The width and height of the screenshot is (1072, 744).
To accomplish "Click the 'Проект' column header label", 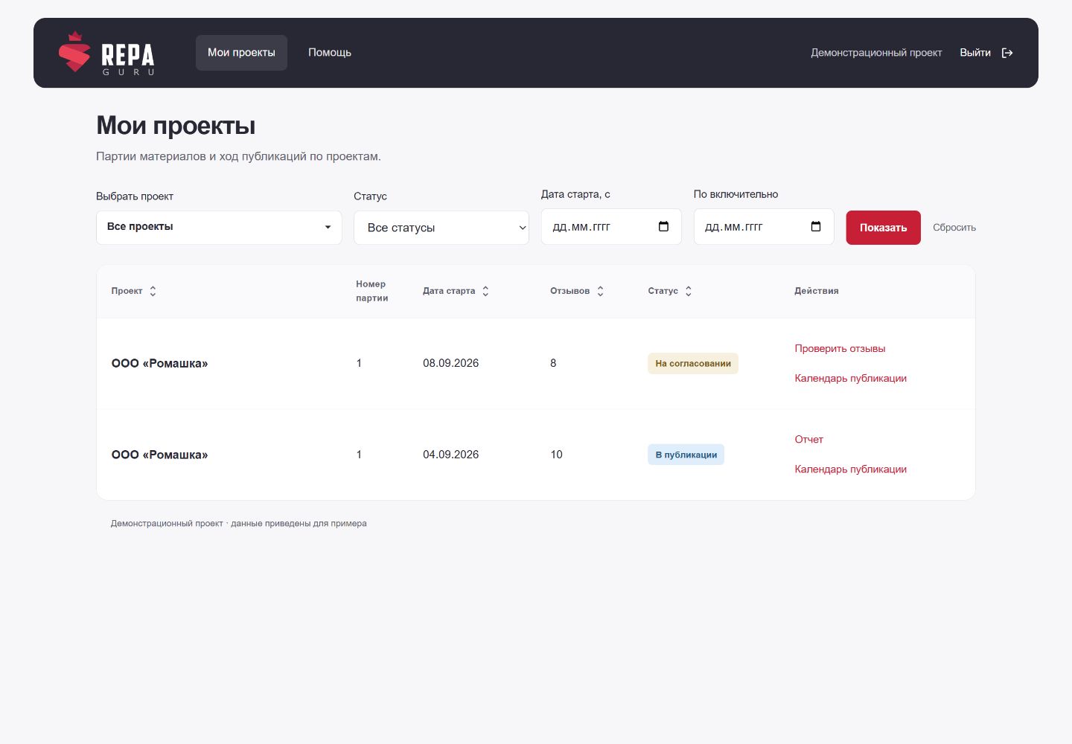I will [x=127, y=291].
